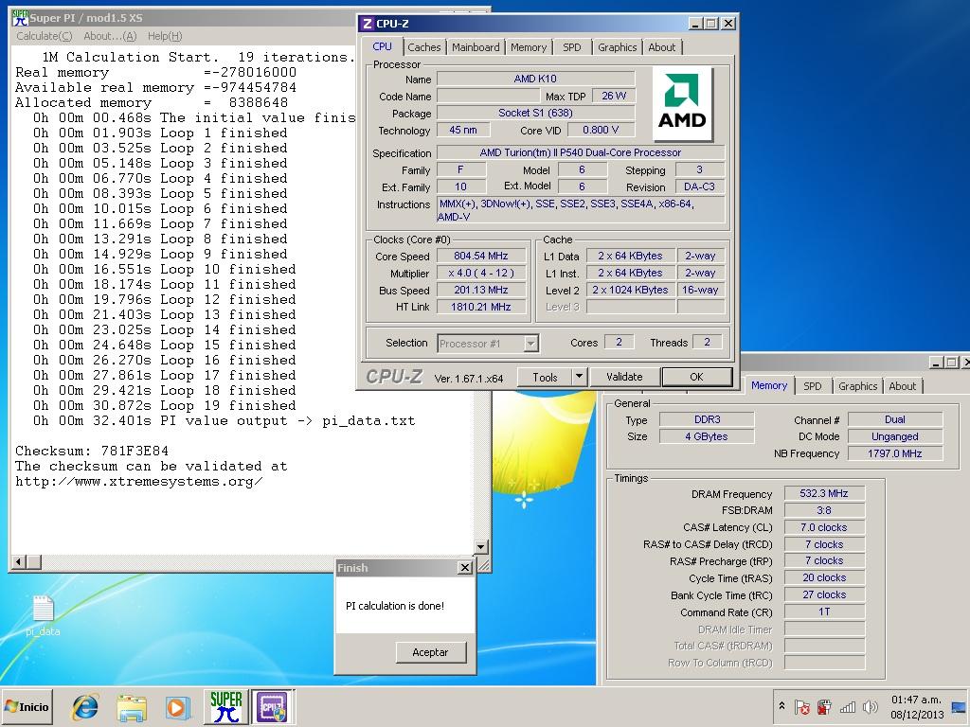Open the volume speaker tray icon
Image resolution: width=970 pixels, height=727 pixels.
(870, 706)
